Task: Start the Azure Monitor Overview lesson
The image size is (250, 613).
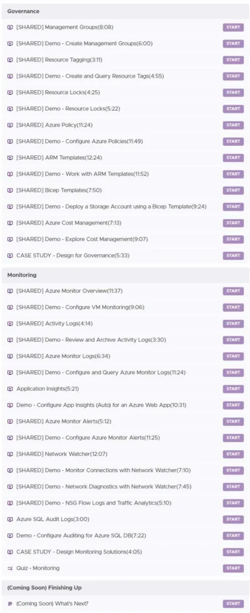Action: (233, 291)
